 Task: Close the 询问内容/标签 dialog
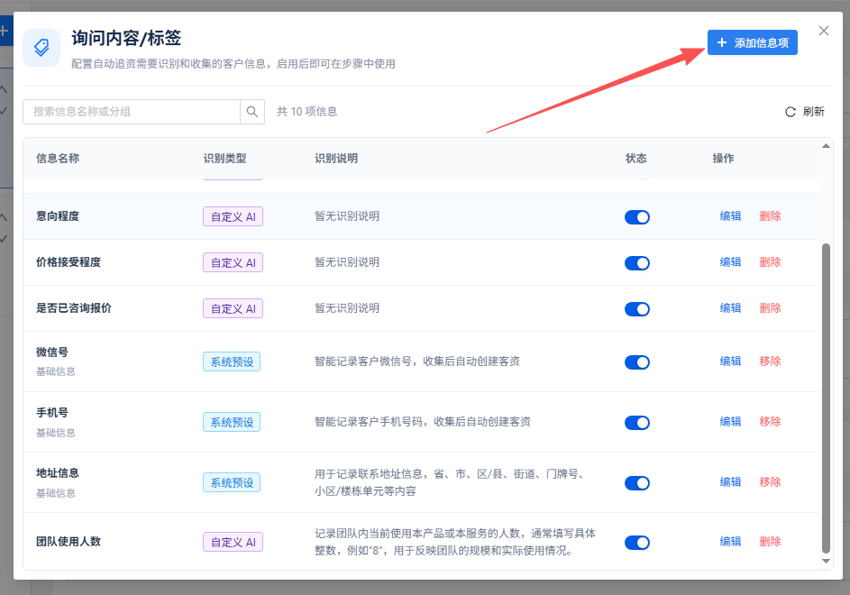[824, 31]
